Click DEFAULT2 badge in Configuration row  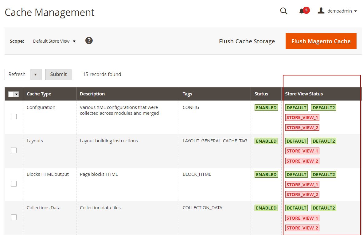point(324,108)
